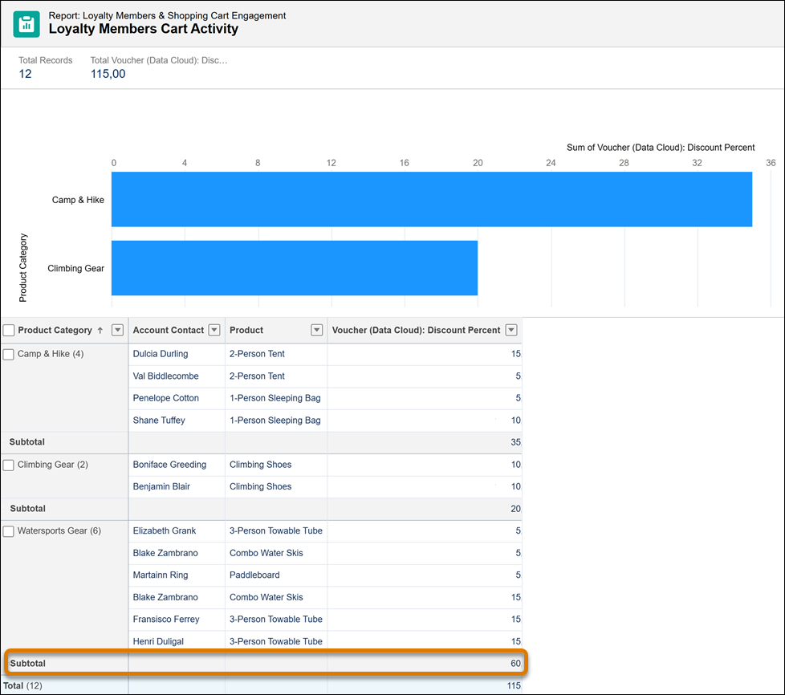This screenshot has width=785, height=695.
Task: Open the Product column dropdown menu
Action: (x=317, y=330)
